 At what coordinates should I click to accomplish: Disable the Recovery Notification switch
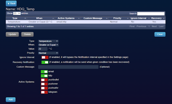tap(45, 62)
